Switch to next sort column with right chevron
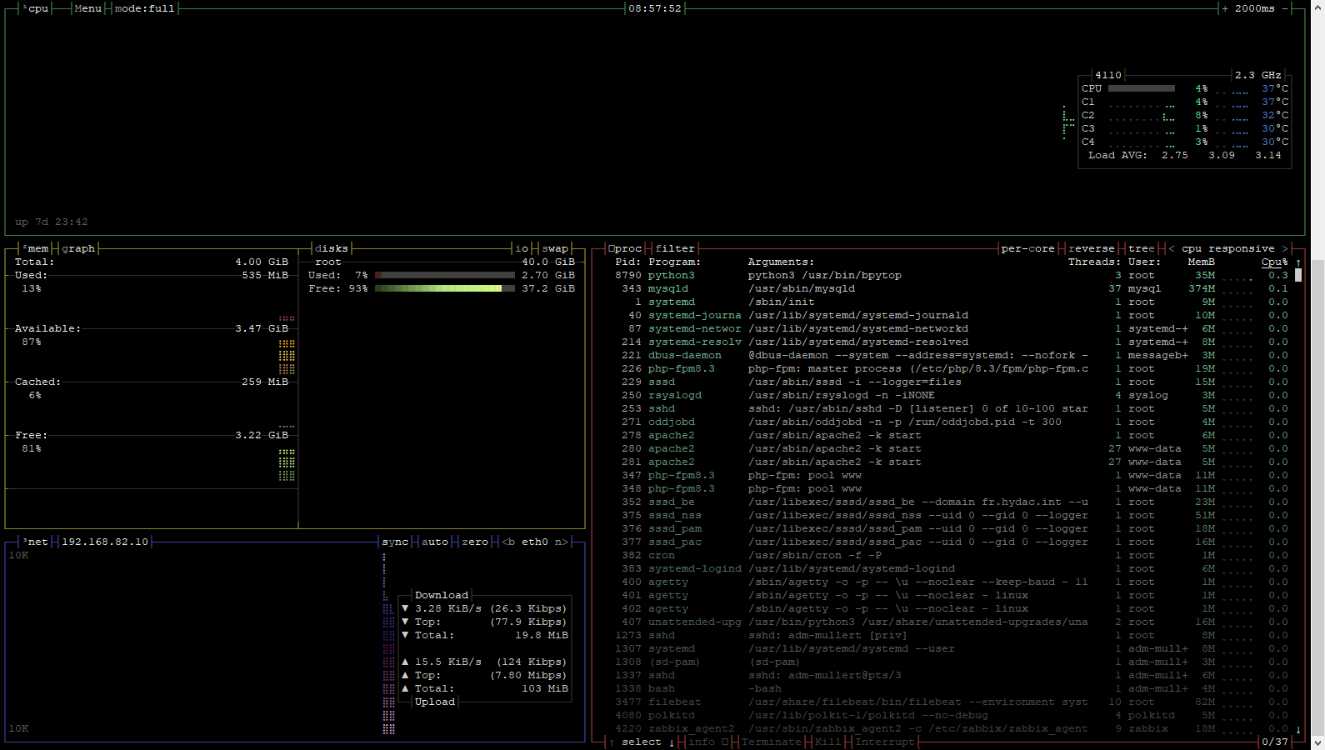Image resolution: width=1325 pixels, height=750 pixels. click(1285, 248)
